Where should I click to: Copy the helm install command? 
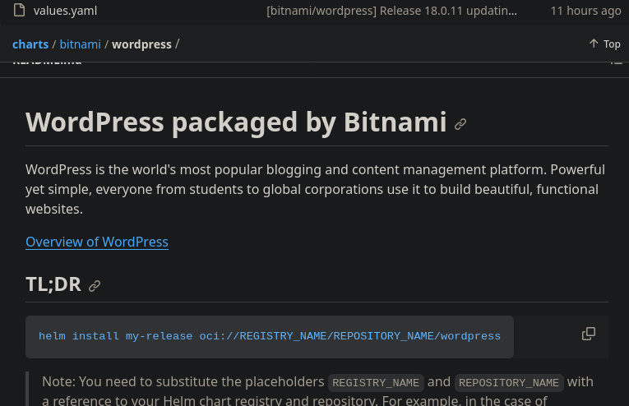(589, 334)
